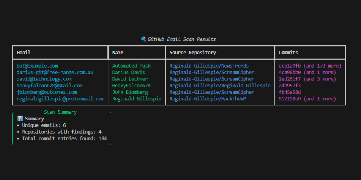Select email heavyfalcon678@gmail.com
361x180 pixels.
tap(50, 85)
